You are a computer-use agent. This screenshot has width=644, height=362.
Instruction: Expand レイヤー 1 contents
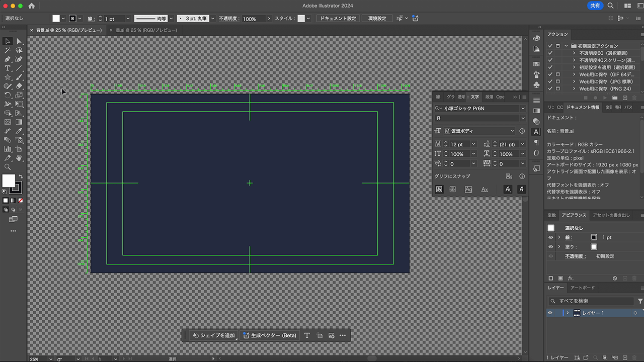click(x=568, y=313)
